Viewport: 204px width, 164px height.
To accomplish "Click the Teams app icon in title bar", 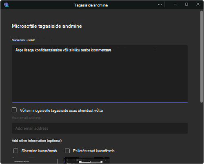I will point(6,5).
